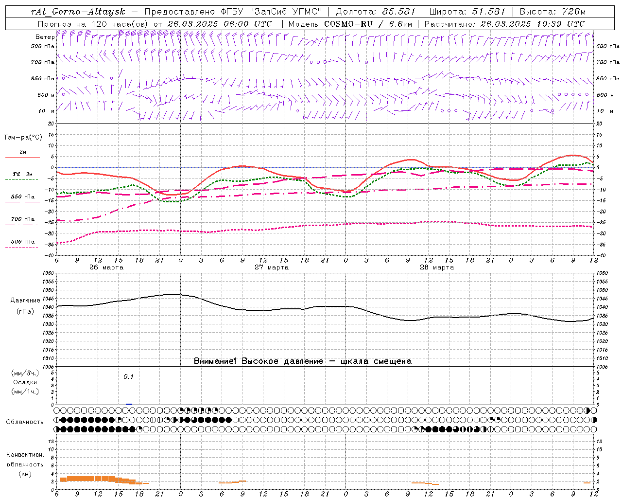Viewport: 622px width, 498px height.
Task: Click the '1060' value on left pressure axis
Action: (48, 273)
